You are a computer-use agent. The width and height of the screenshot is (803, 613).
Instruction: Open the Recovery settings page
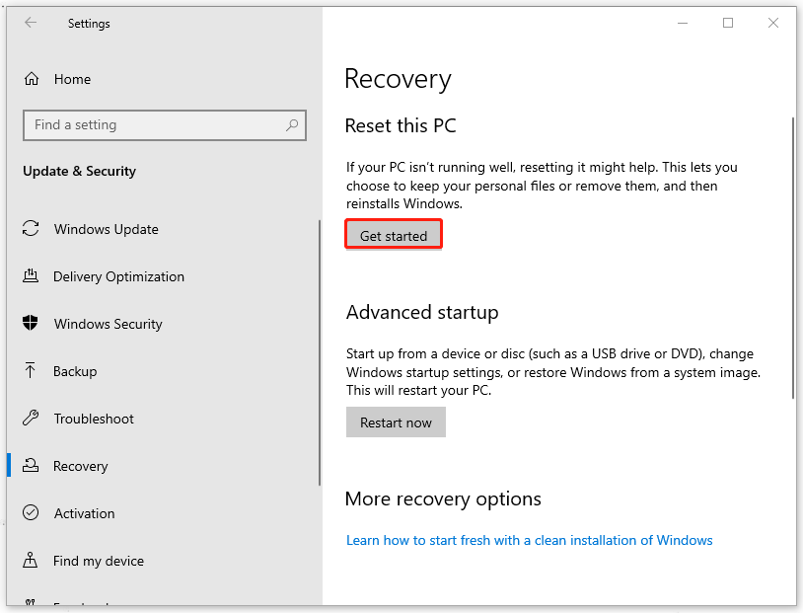click(x=81, y=466)
